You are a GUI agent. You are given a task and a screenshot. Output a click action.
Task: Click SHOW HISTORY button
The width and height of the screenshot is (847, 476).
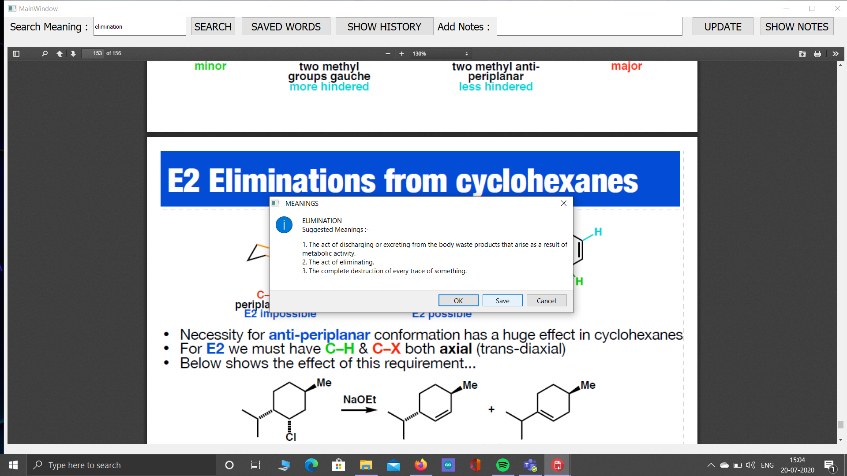(x=384, y=26)
